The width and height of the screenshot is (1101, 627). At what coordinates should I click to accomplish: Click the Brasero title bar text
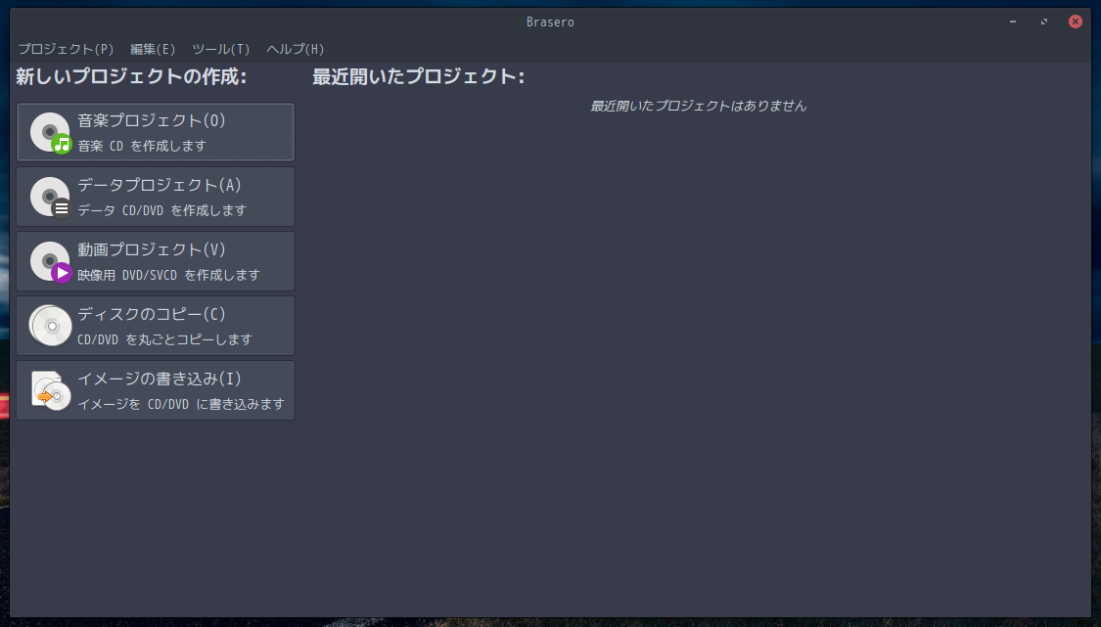[550, 22]
